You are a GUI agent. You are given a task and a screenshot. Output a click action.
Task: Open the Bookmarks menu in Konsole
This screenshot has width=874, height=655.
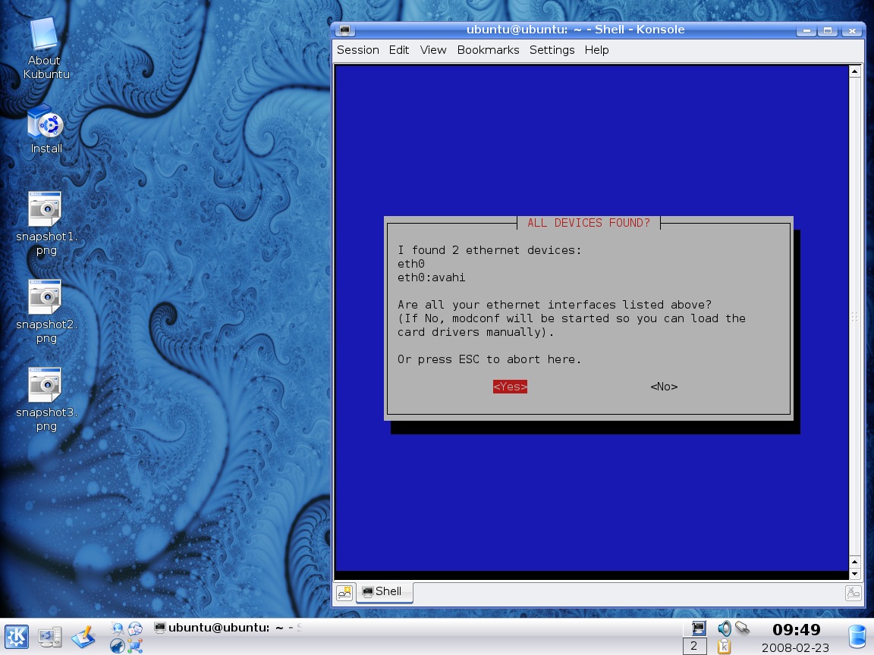(x=488, y=50)
